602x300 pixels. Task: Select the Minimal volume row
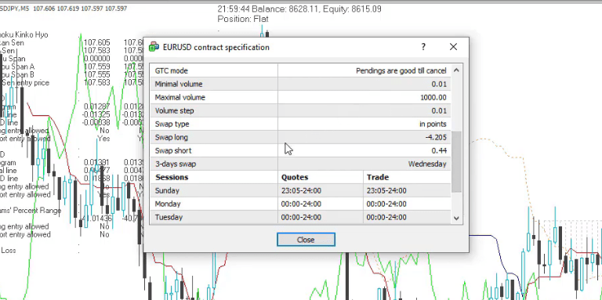coord(300,84)
